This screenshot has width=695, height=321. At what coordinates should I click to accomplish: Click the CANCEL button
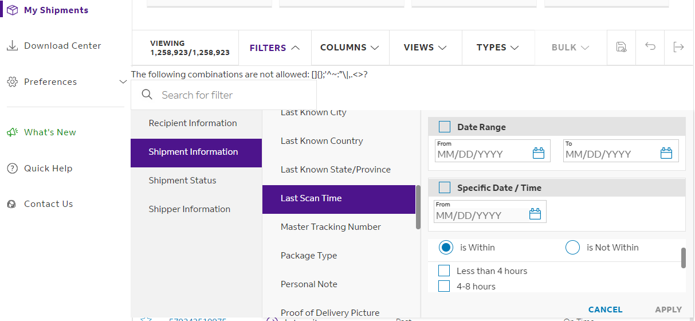605,310
